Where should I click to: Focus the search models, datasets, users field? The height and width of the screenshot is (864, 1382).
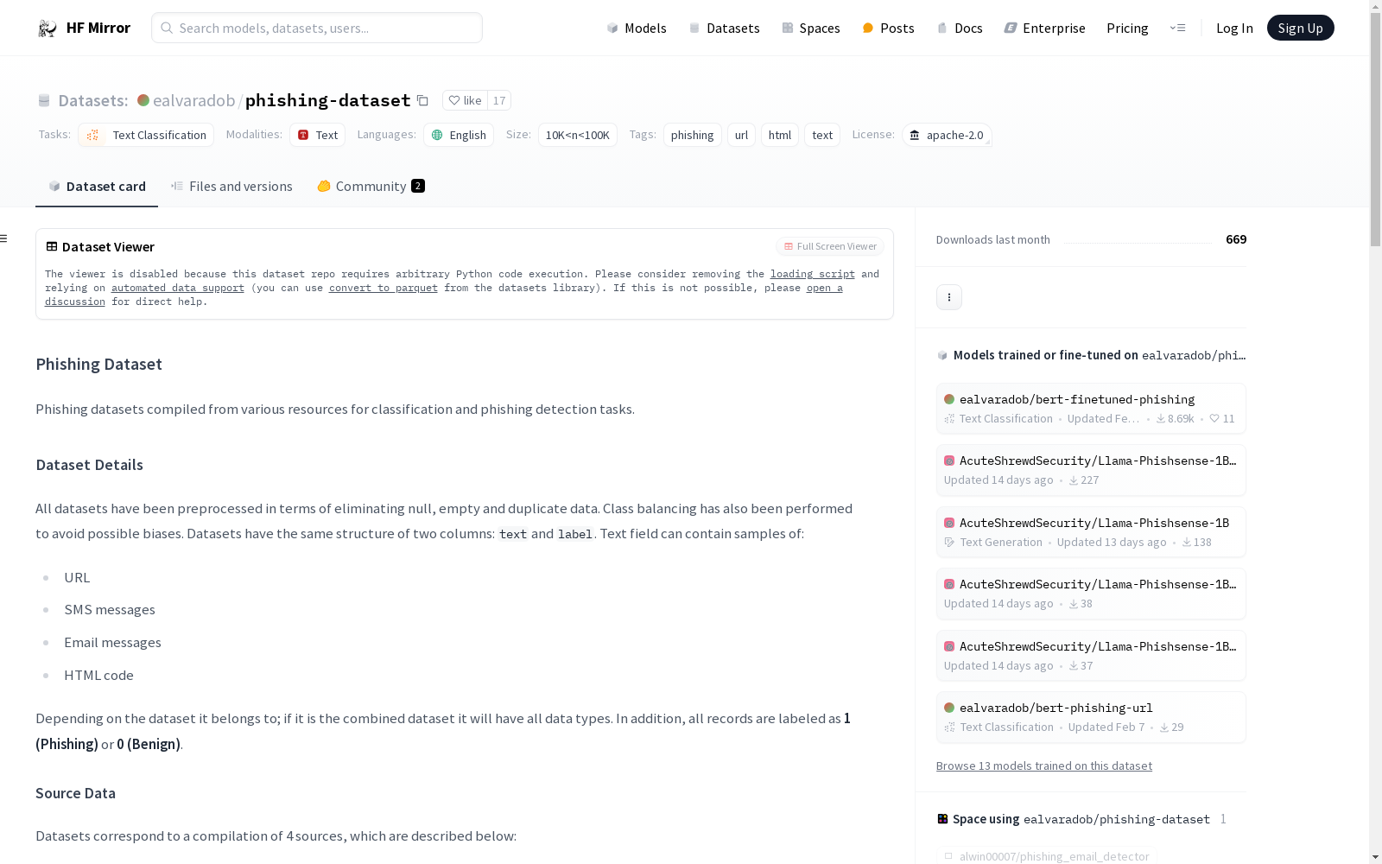coord(317,28)
